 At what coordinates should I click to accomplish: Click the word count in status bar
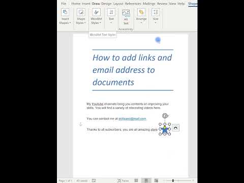coord(82,181)
